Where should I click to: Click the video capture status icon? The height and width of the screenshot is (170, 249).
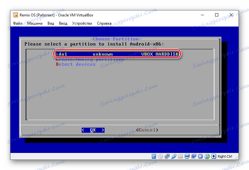194,156
